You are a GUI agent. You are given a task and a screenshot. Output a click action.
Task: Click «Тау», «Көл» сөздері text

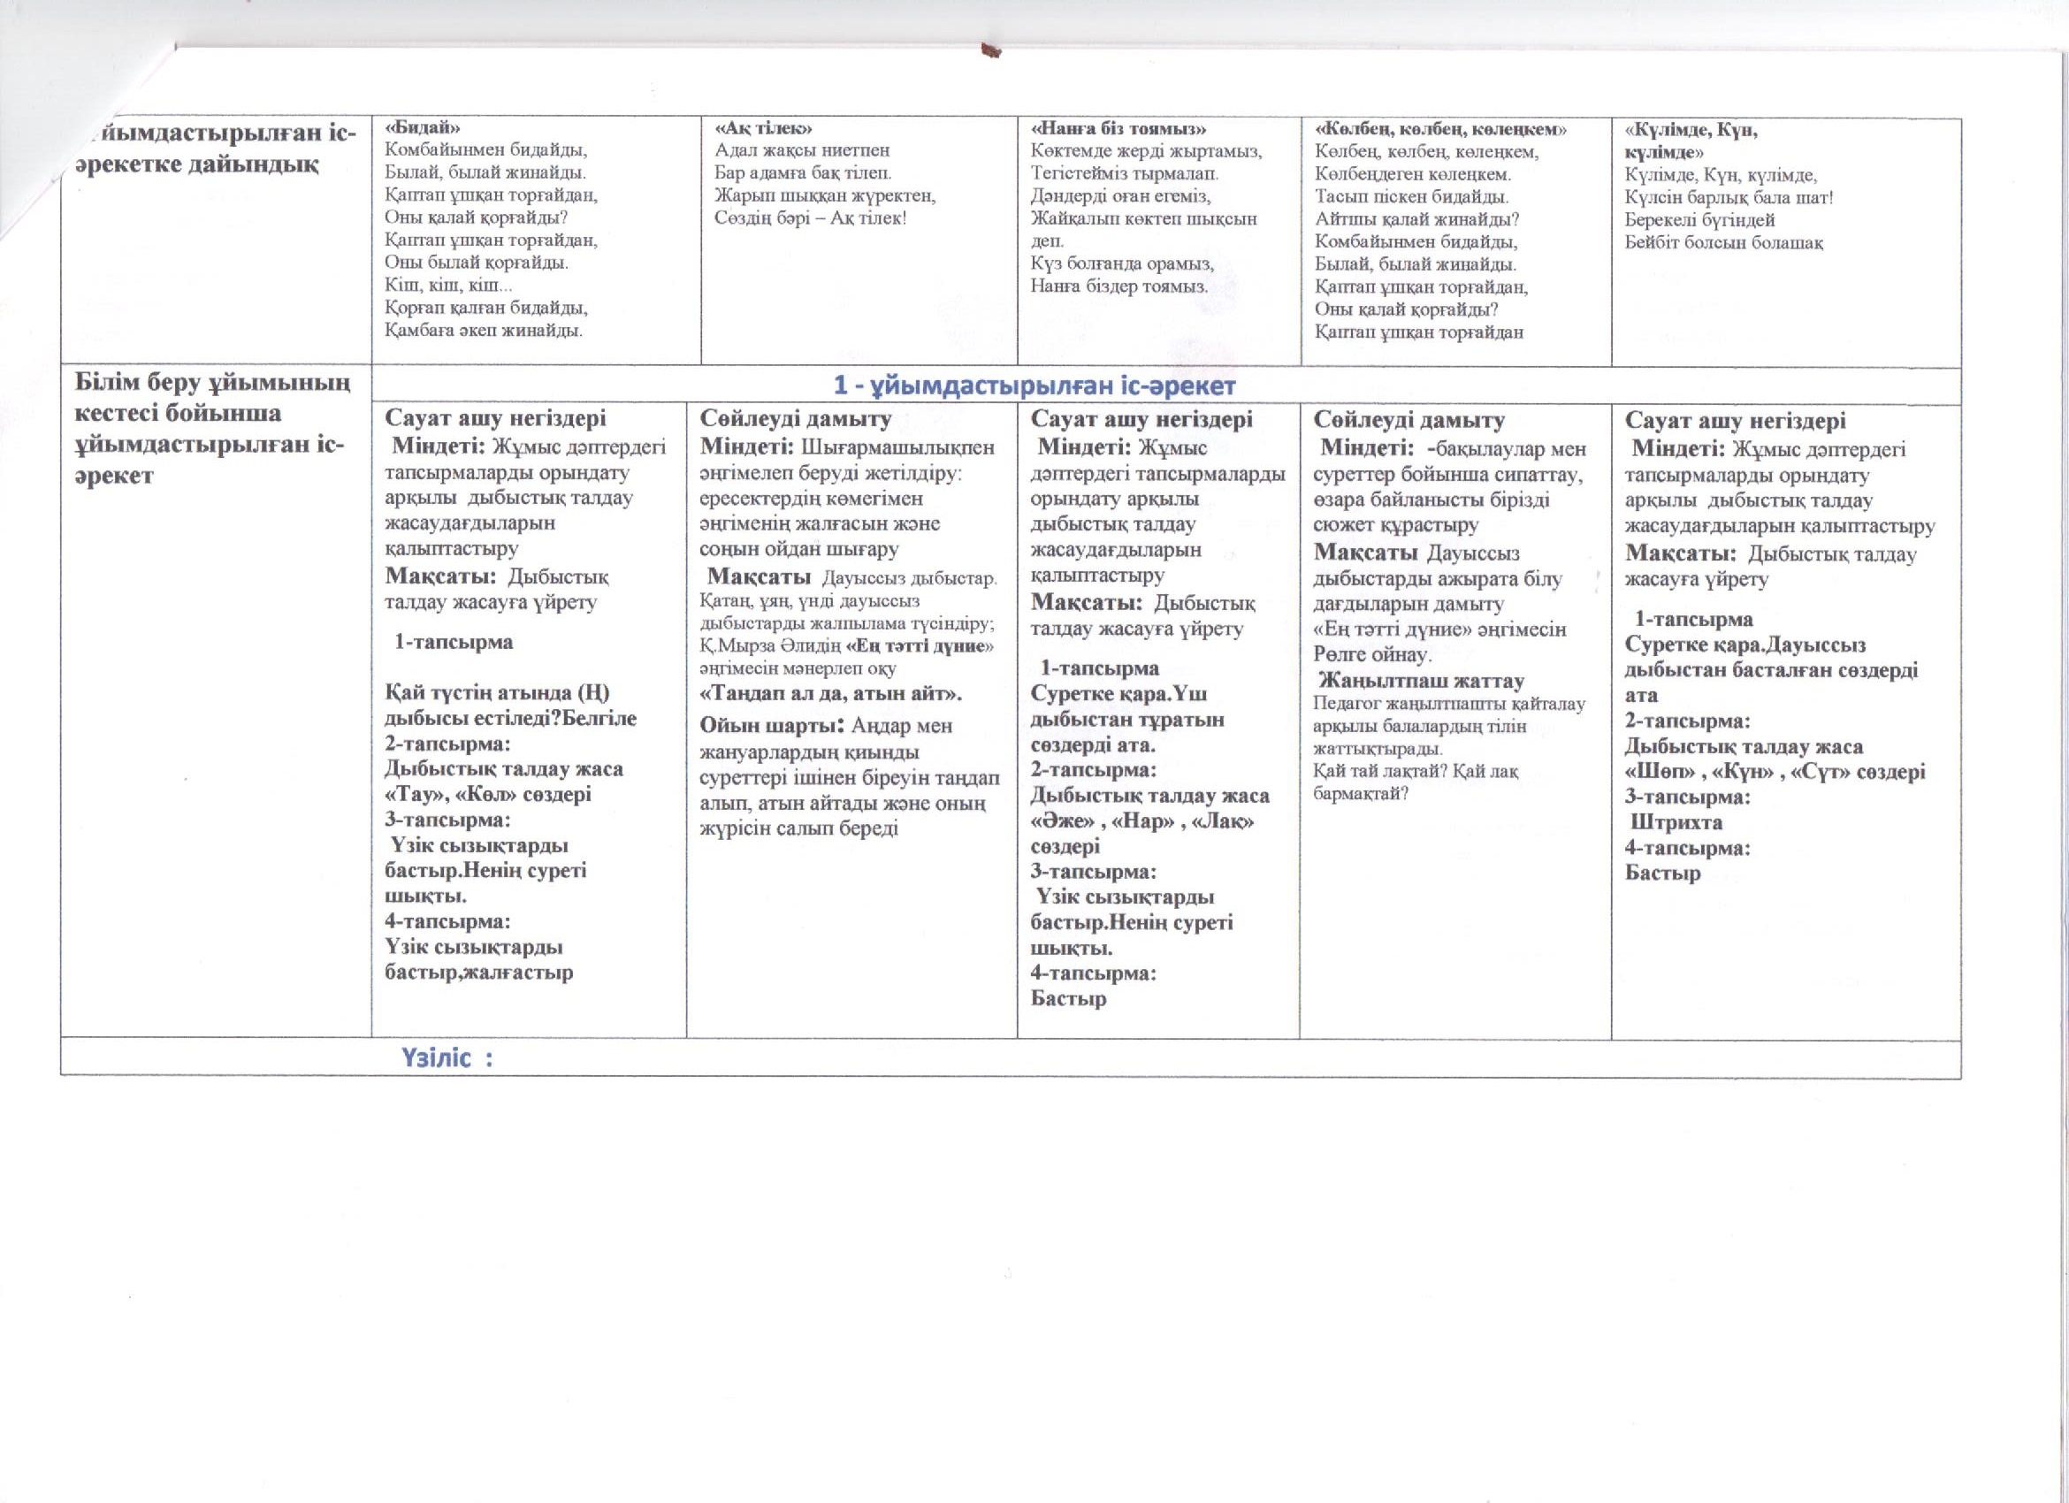click(488, 793)
